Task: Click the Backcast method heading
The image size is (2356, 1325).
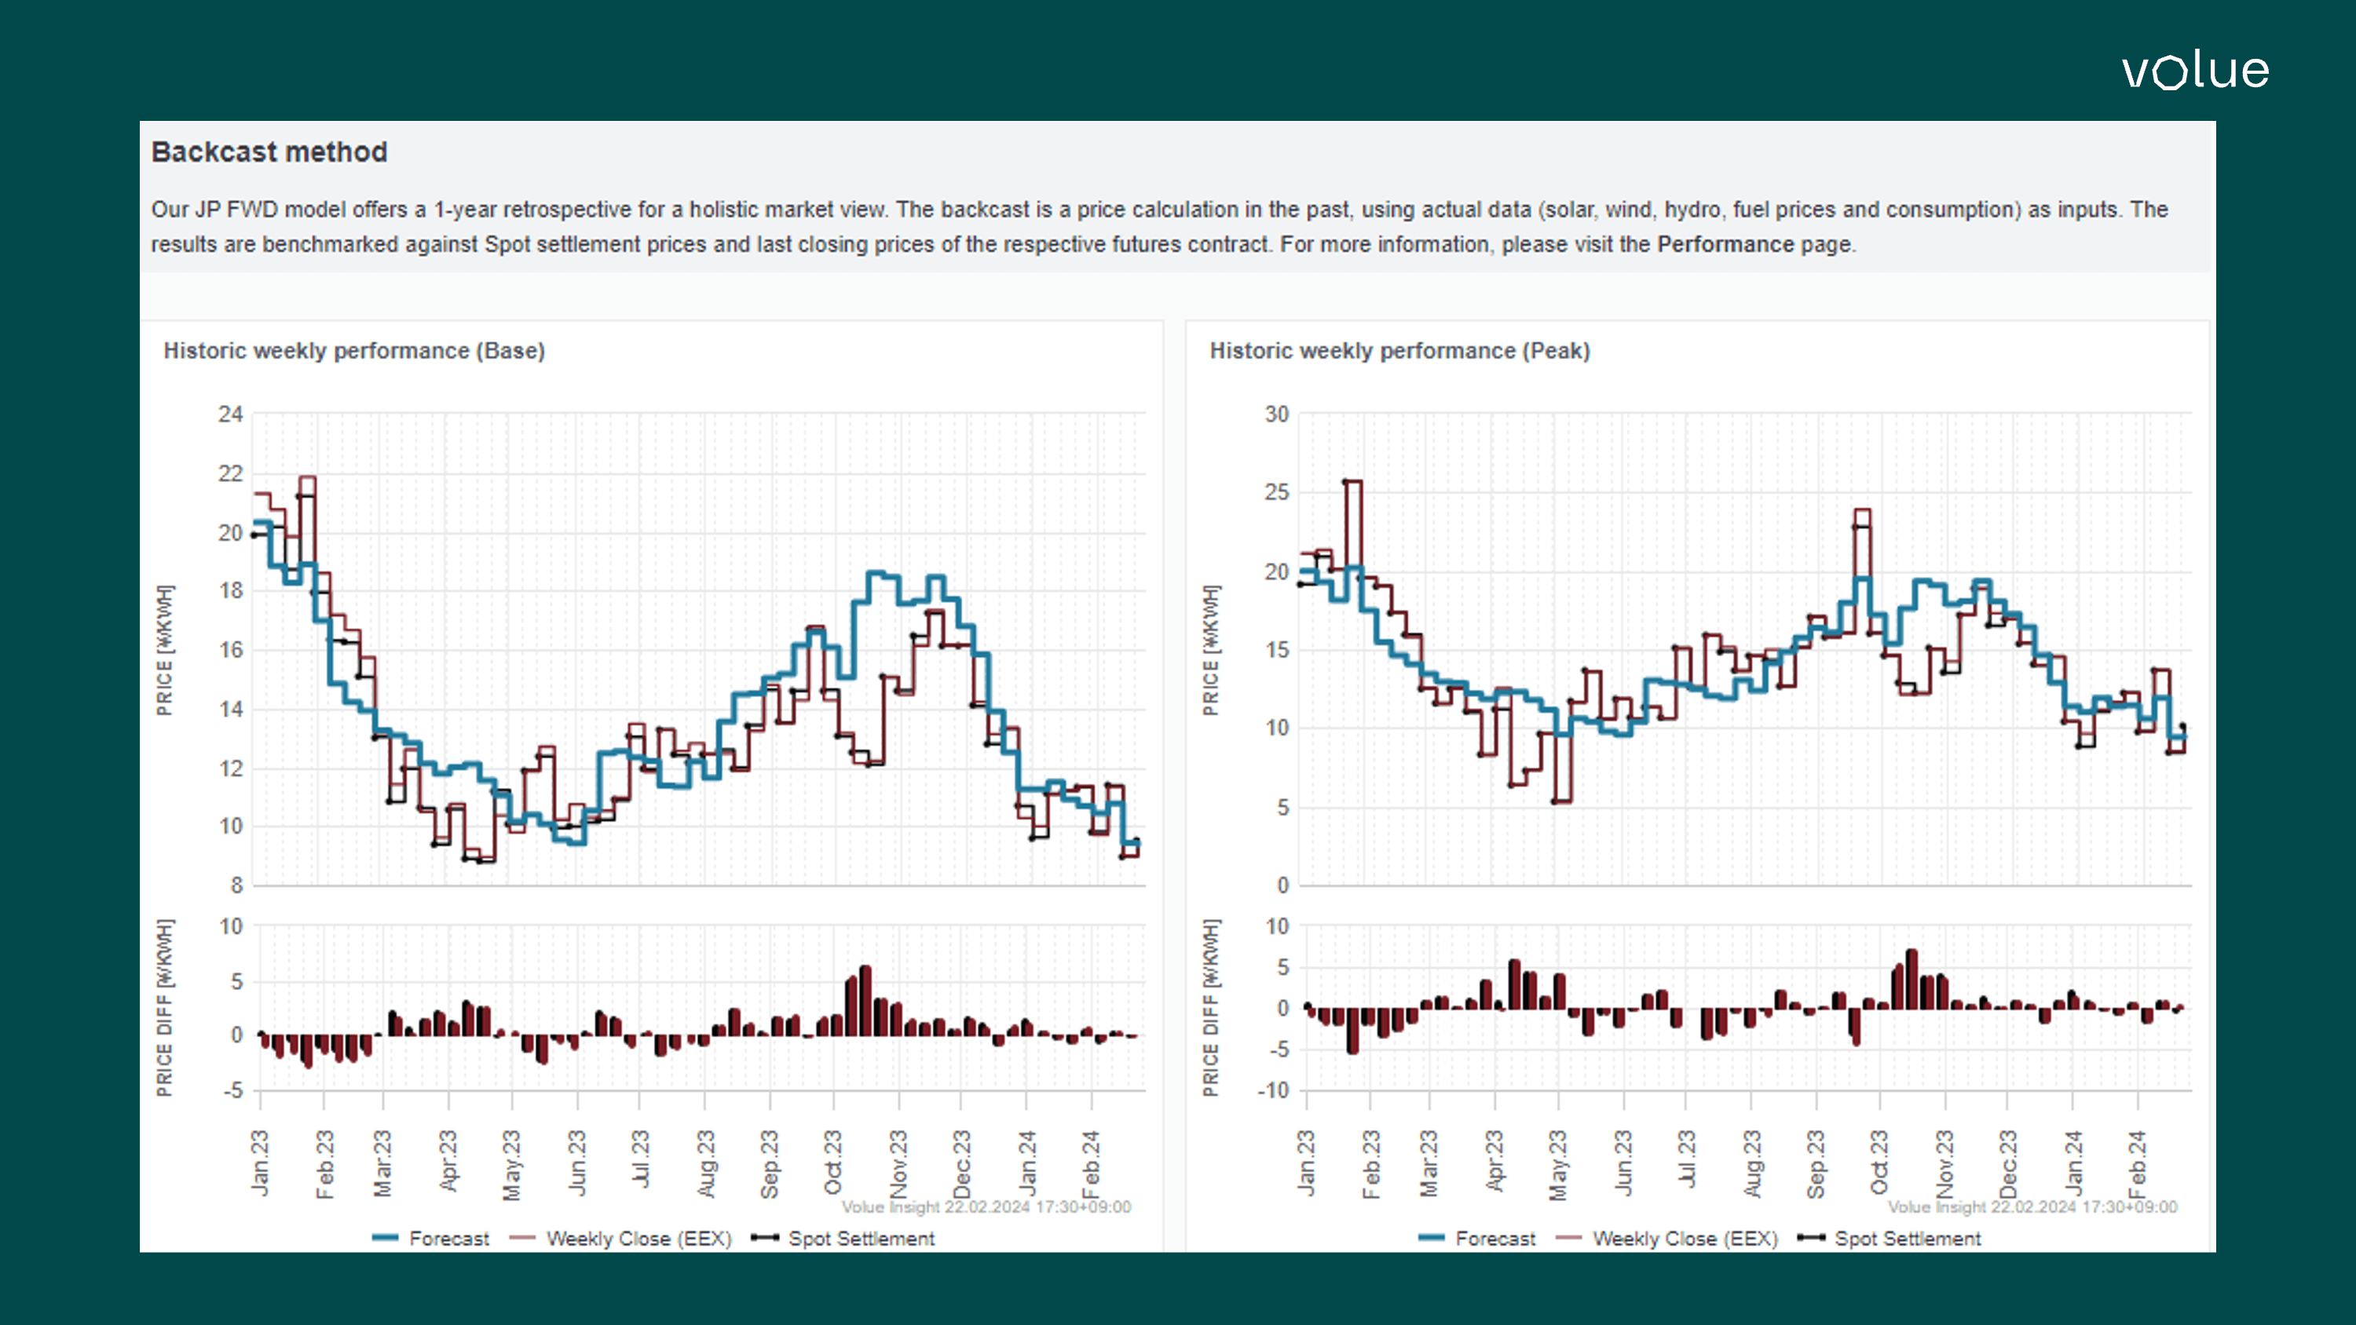Action: 269,151
